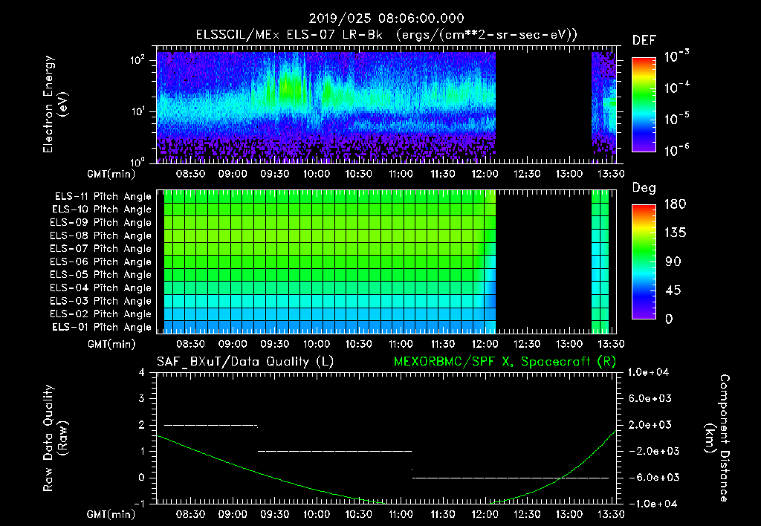Viewport: 761px width, 526px height.
Task: Click the SAF_BXuT/Data Quality (L) legend
Action: point(245,362)
